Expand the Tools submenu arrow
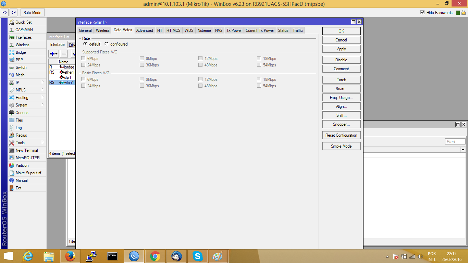This screenshot has height=263, width=468. tap(42, 142)
